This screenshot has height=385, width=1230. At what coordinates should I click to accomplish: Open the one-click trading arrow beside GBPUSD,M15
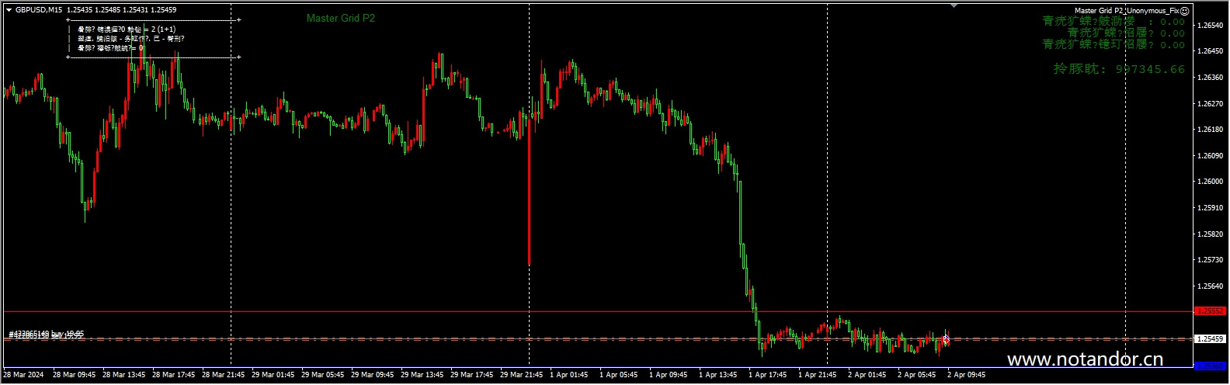coord(9,10)
